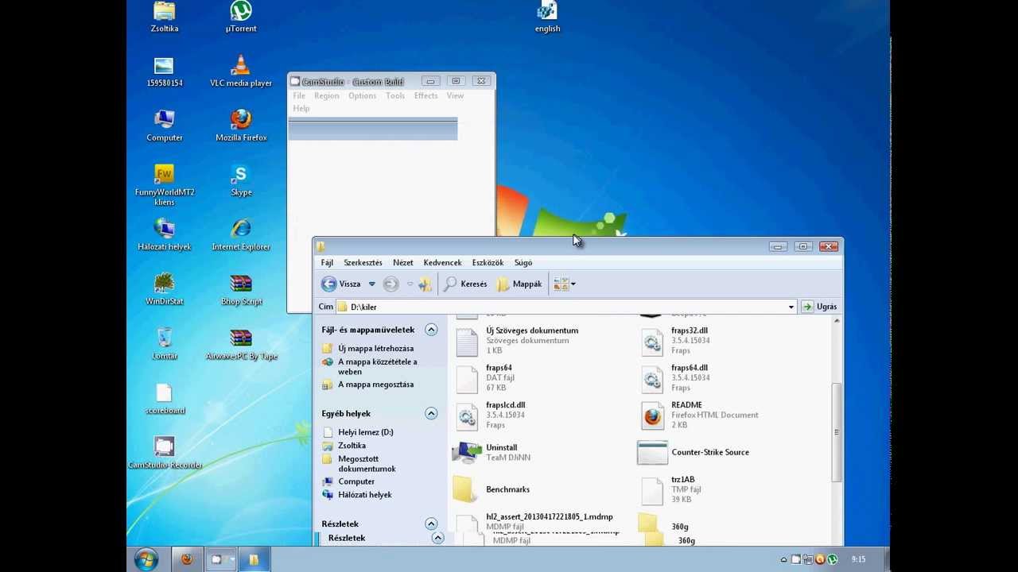Open Computer in Egyéb helyek

tap(356, 481)
